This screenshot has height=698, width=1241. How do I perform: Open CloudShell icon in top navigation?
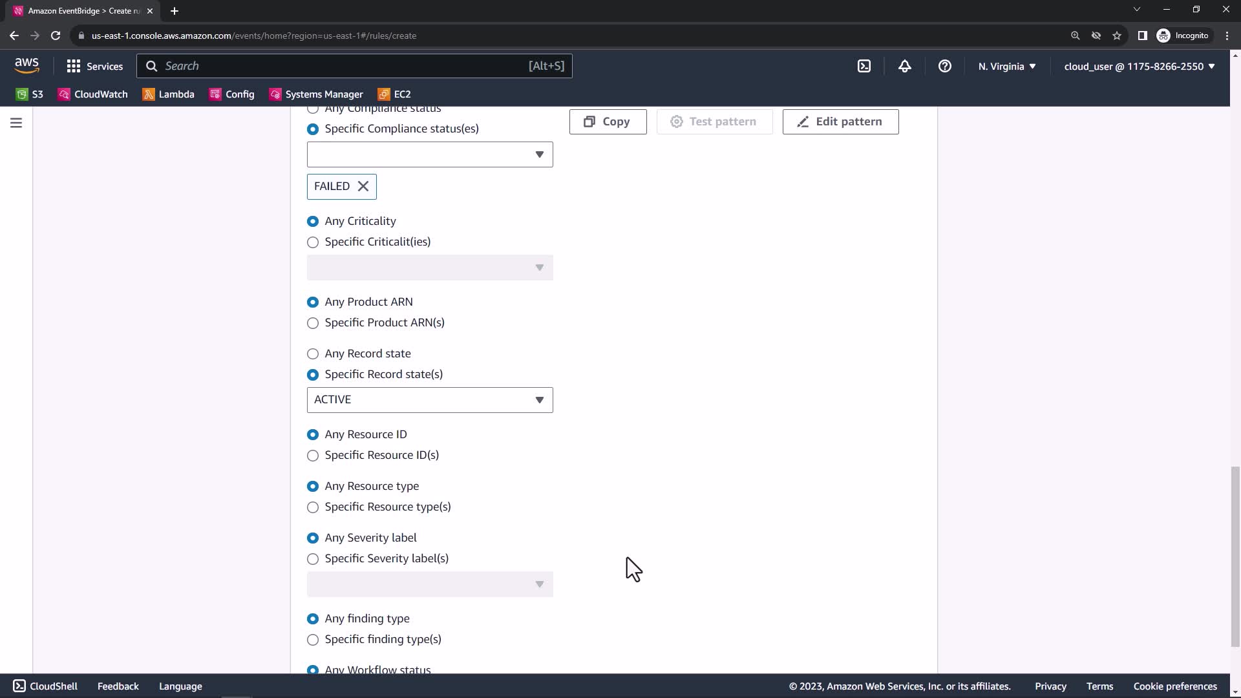(x=864, y=66)
